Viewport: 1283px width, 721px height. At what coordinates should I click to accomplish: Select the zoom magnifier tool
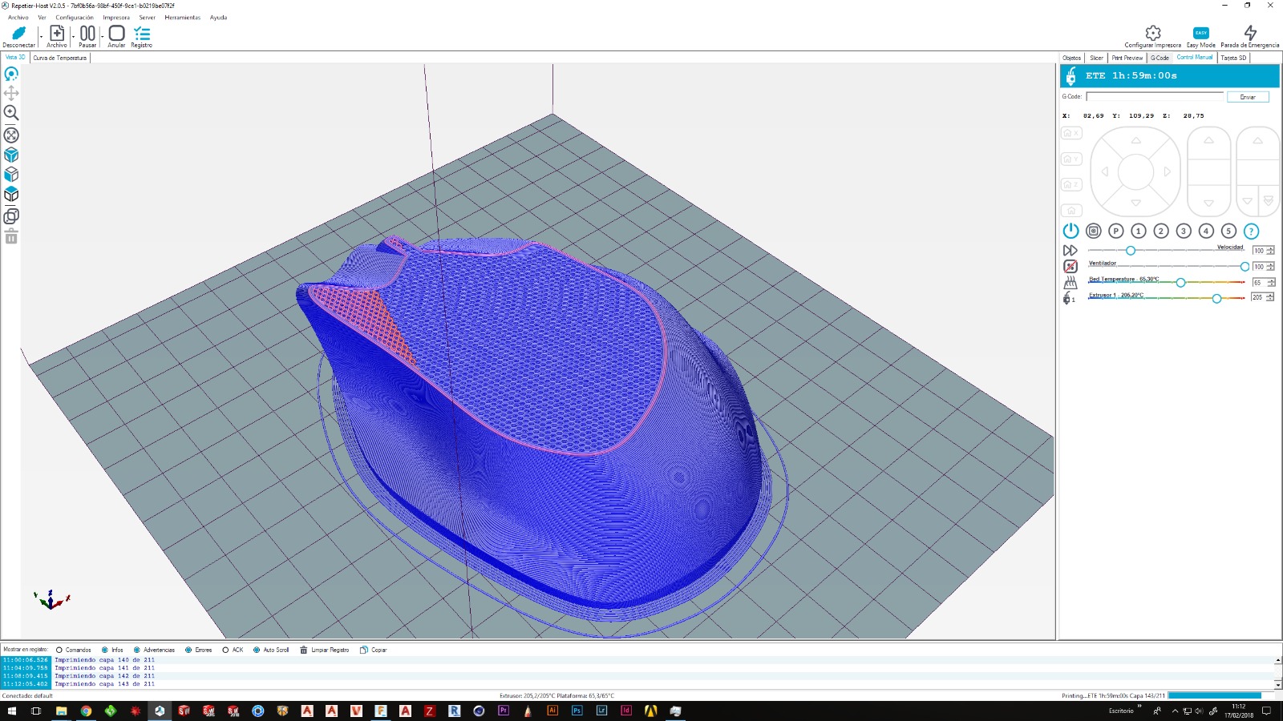[11, 113]
